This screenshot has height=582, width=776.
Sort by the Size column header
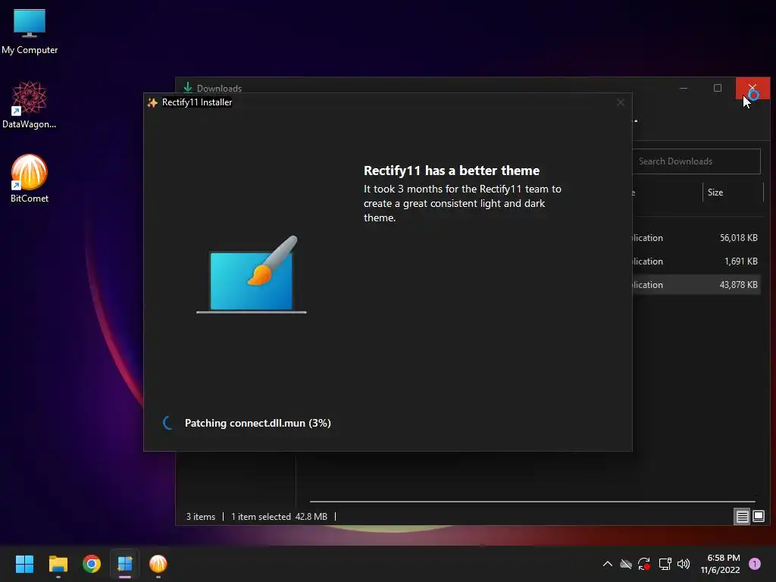click(x=733, y=192)
